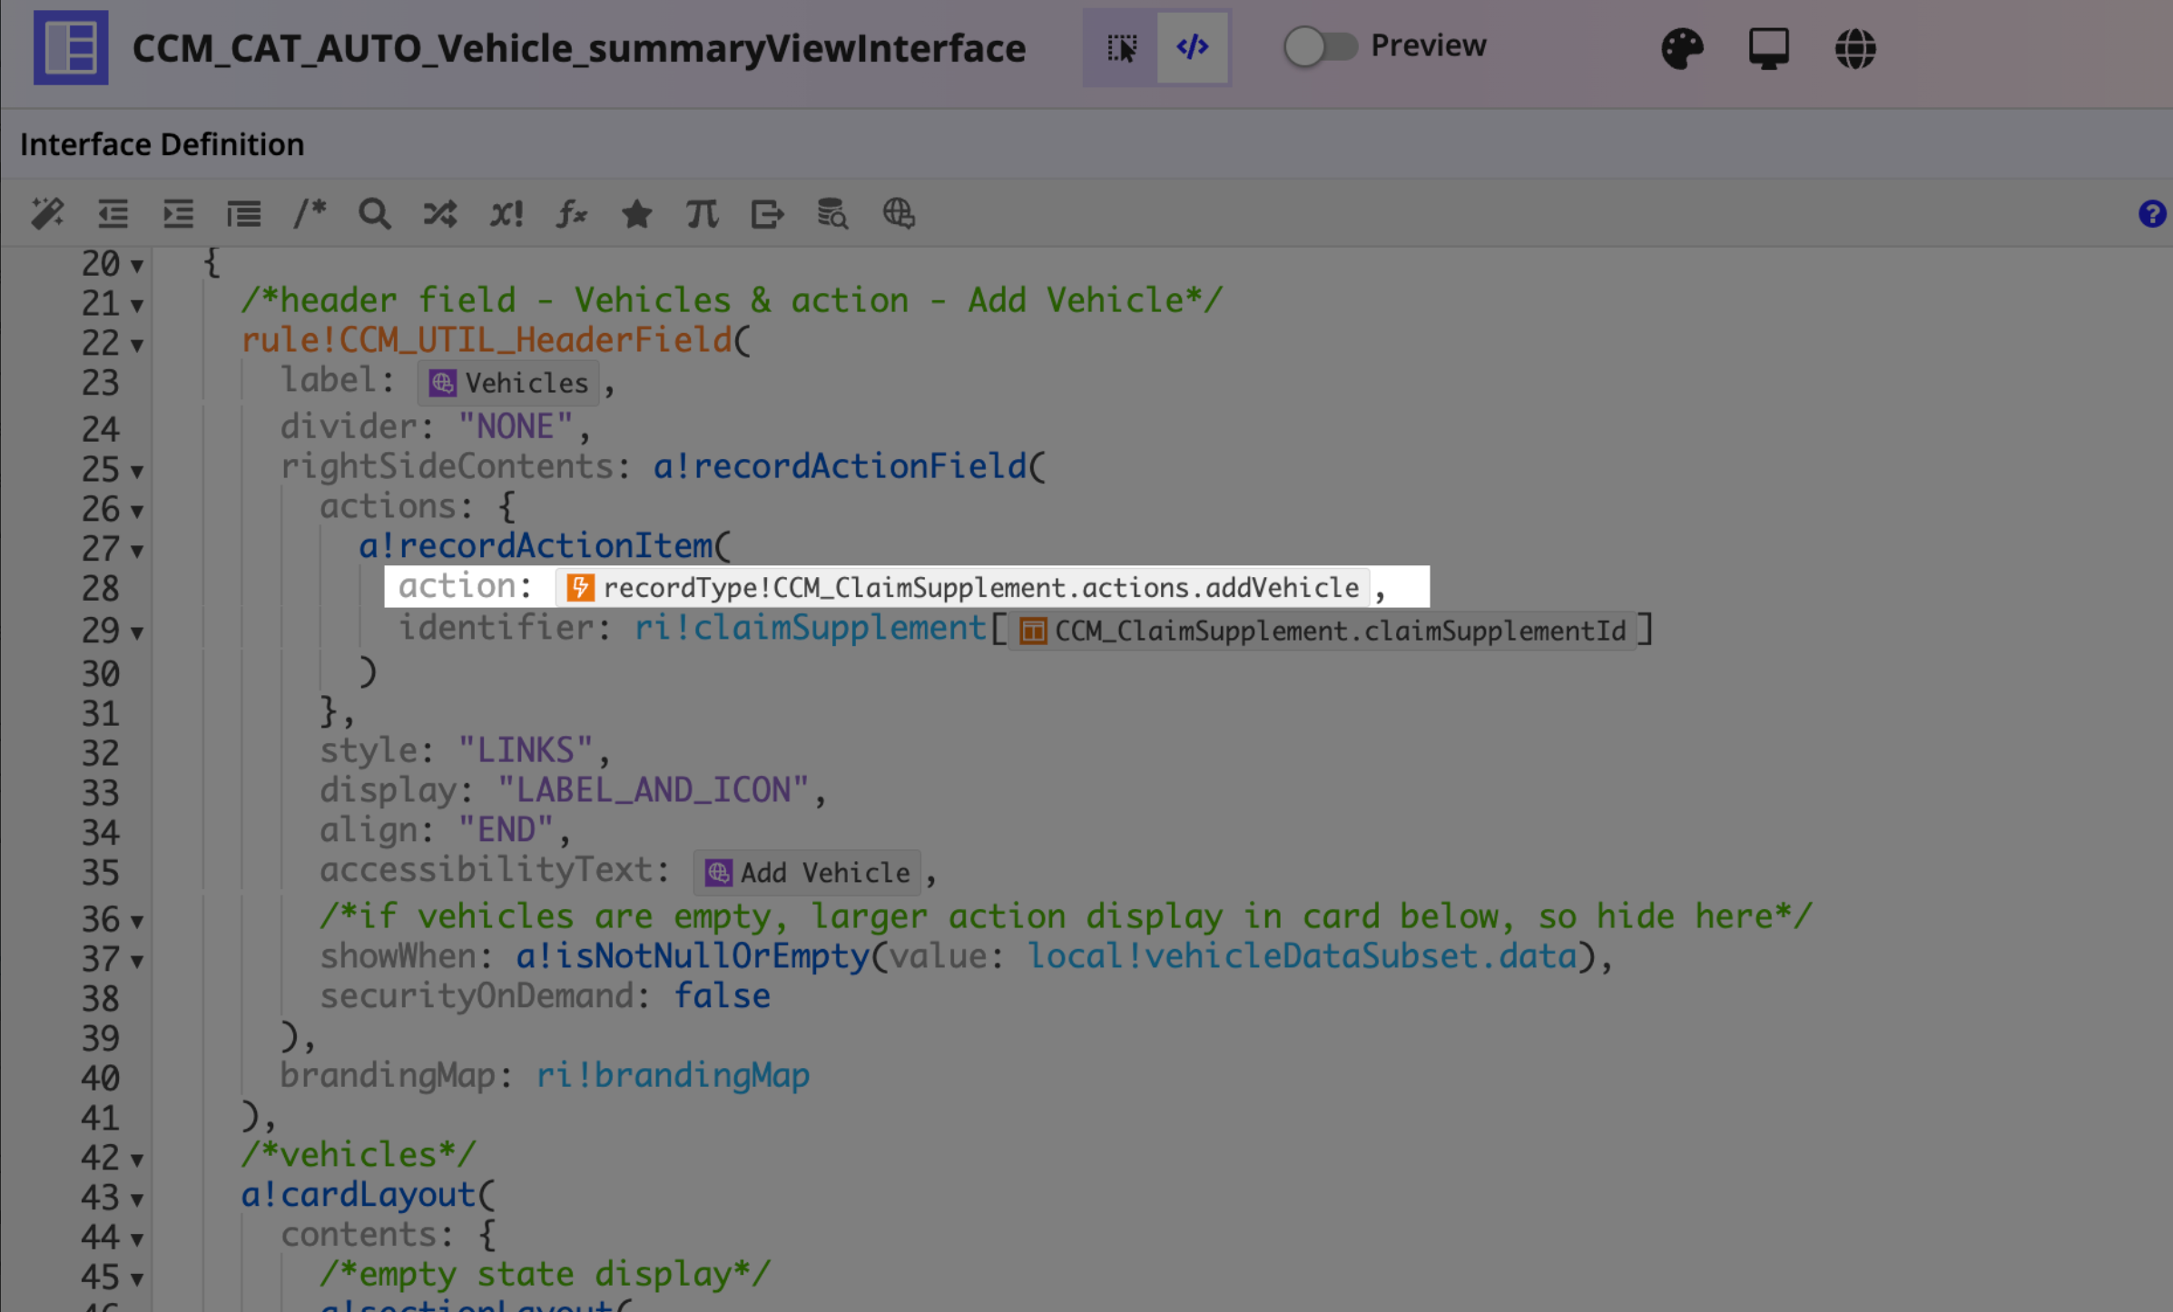Click the "LINKS" style value

(526, 750)
